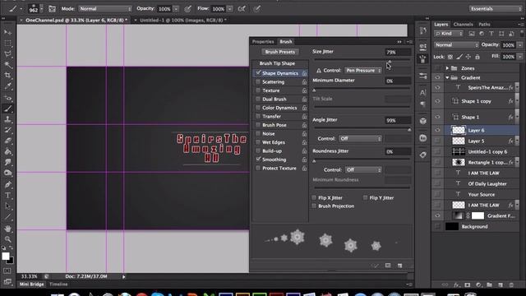Image resolution: width=526 pixels, height=296 pixels.
Task: Click Create new brush icon in Brush panel
Action: click(x=400, y=266)
